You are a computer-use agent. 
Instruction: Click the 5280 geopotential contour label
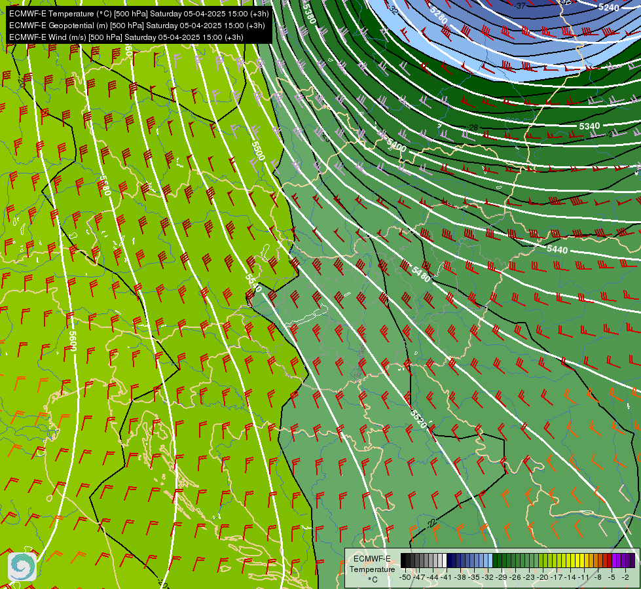[439, 16]
